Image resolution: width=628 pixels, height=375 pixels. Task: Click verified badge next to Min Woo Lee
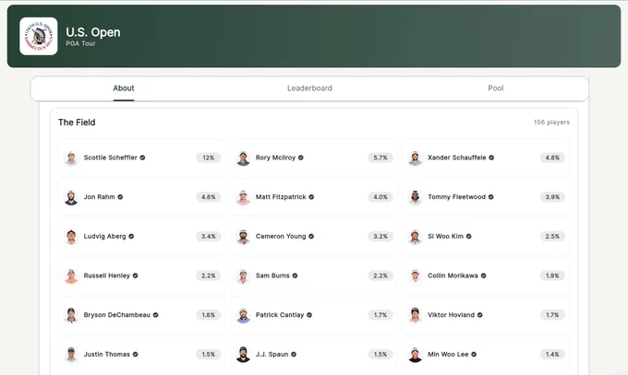pos(474,354)
